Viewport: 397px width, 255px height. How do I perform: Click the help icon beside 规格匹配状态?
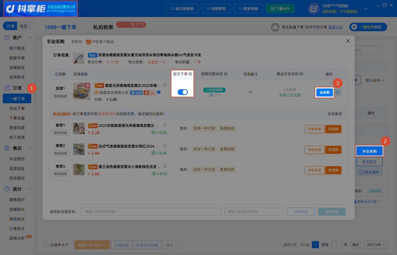[226, 74]
